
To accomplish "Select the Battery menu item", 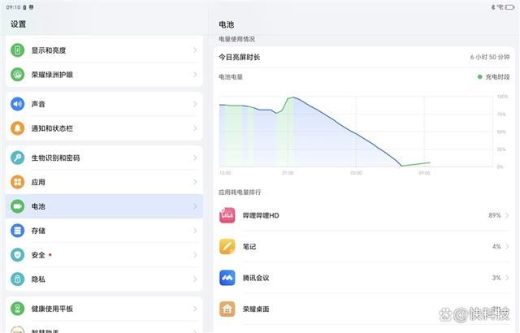I will (104, 206).
